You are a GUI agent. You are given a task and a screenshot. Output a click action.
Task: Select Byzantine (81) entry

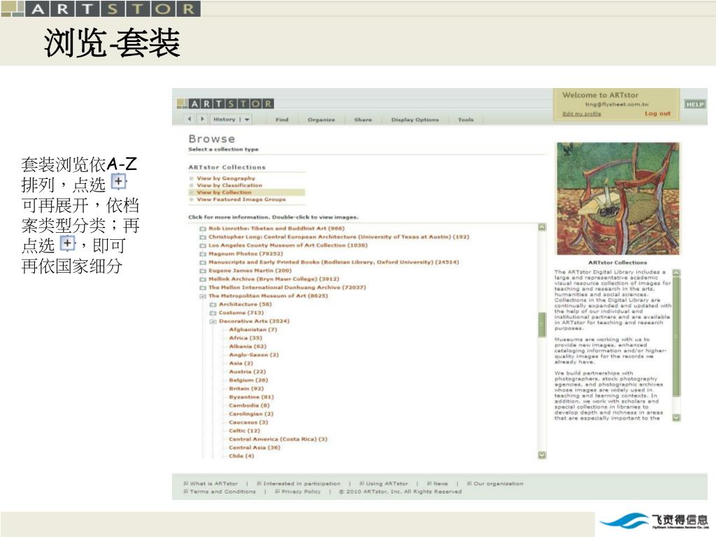pos(251,397)
